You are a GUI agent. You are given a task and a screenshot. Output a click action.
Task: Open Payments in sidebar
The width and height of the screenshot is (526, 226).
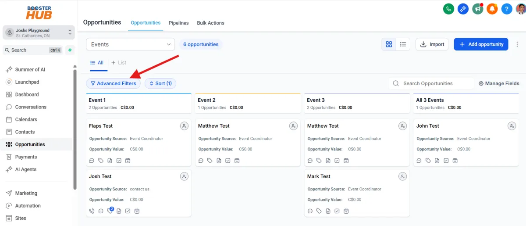click(26, 157)
